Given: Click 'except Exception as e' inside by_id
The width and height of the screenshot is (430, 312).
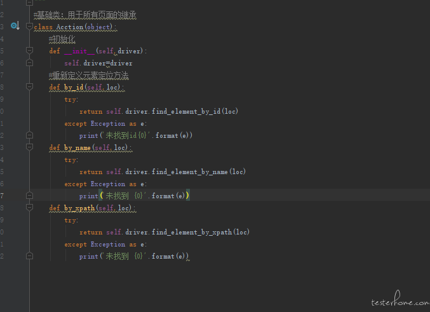Looking at the screenshot, I should 105,123.
